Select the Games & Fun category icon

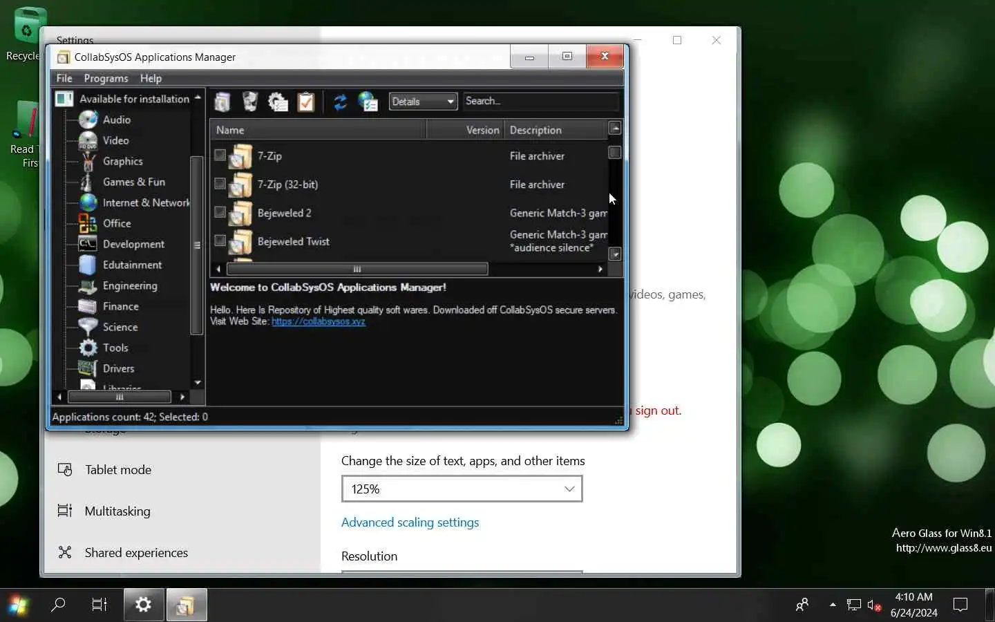point(87,182)
